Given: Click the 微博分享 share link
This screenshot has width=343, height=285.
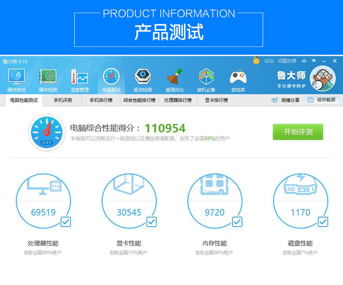Looking at the screenshot, I should pyautogui.click(x=290, y=100).
